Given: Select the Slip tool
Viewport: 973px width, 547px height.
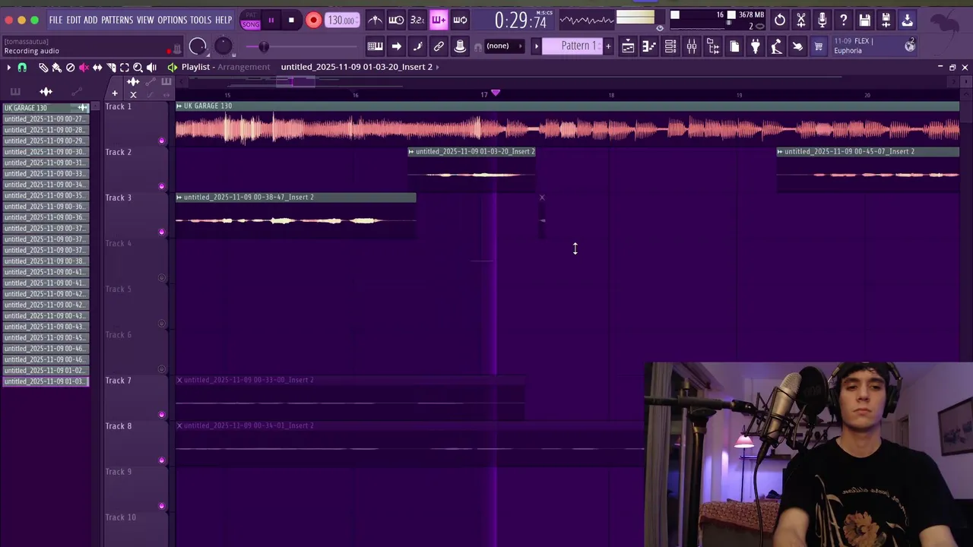Looking at the screenshot, I should (97, 68).
